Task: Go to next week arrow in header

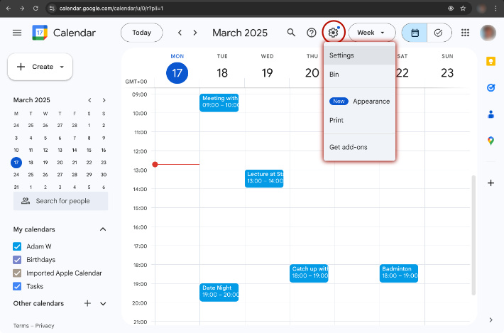Action: [195, 33]
